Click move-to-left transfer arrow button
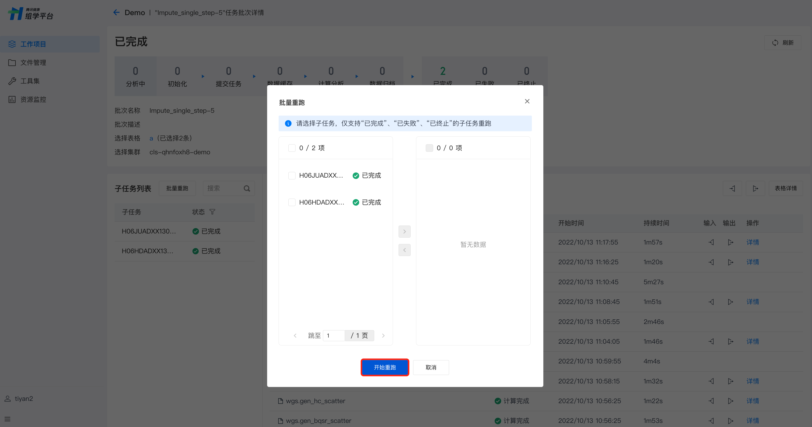The image size is (812, 427). point(404,250)
